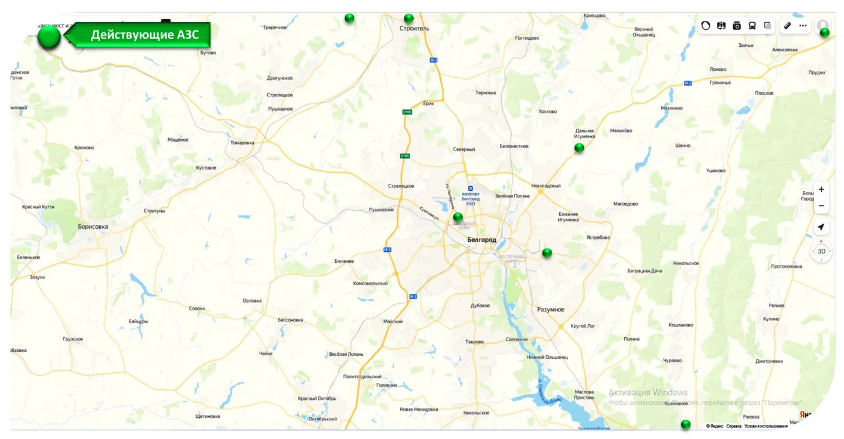
Task: Open Условия использования link
Action: 766,426
